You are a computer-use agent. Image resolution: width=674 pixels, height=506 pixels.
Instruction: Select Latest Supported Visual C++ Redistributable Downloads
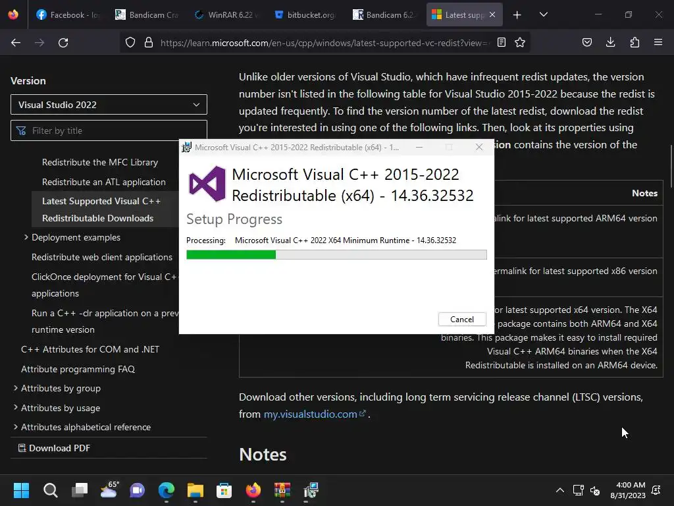[105, 210]
